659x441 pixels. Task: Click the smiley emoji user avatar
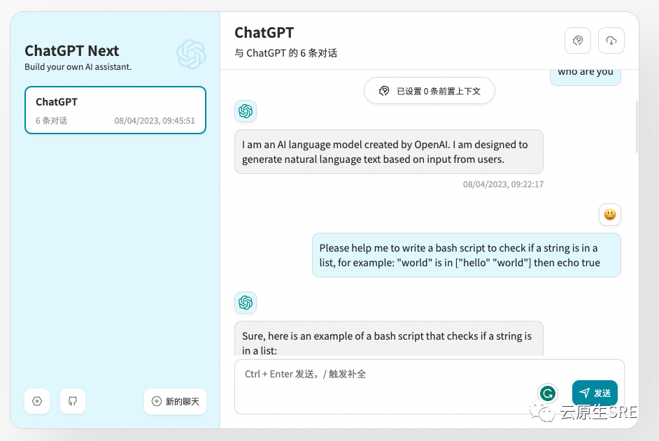[x=610, y=215]
